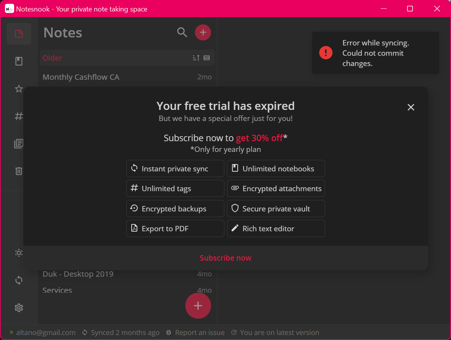Open the Monthly Cashflow CA note
451x340 pixels.
point(127,77)
